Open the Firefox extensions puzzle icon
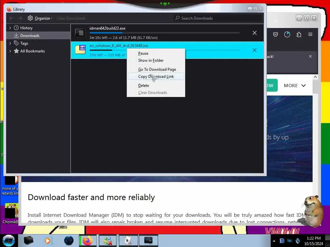This screenshot has height=247, width=330. 299,34
